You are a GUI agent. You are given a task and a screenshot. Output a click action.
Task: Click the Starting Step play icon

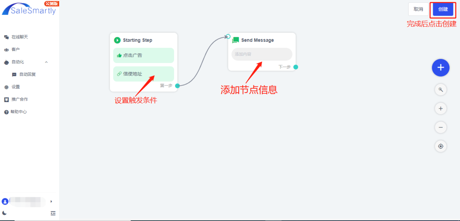(117, 40)
